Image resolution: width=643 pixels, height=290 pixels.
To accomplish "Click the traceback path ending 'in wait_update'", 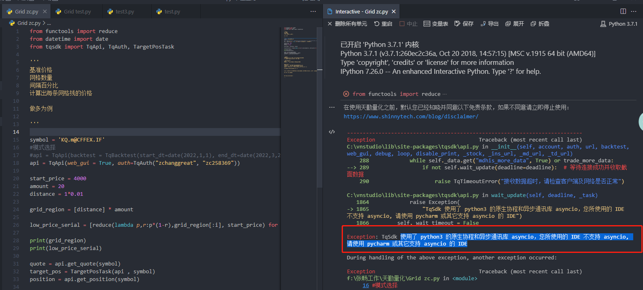I will pos(472,195).
